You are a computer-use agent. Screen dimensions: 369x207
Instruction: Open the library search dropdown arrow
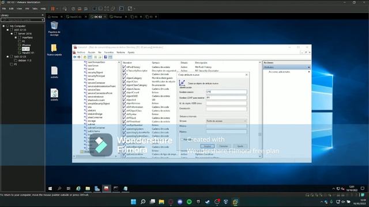[x=42, y=20]
